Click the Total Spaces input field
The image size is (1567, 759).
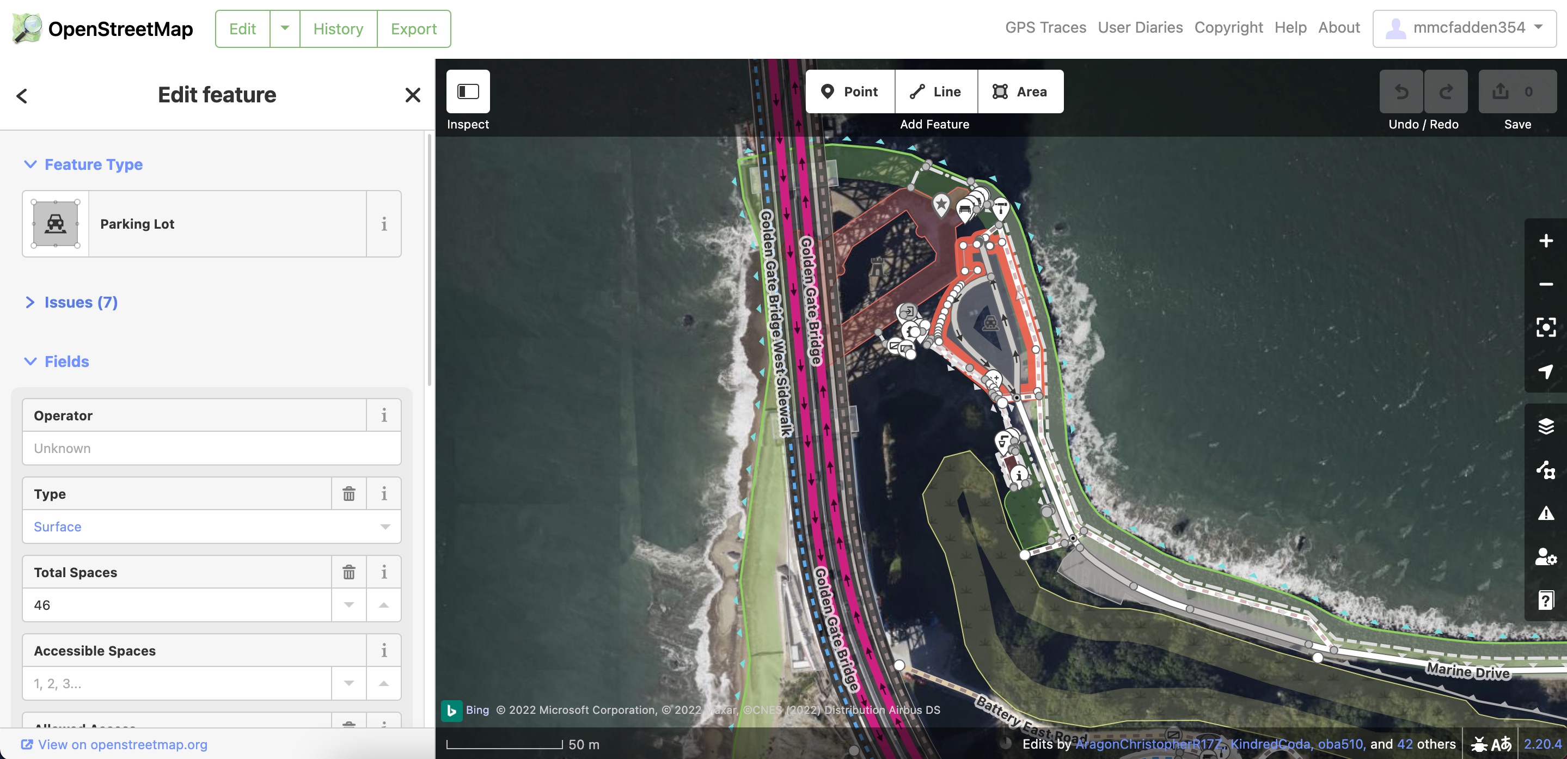click(177, 605)
